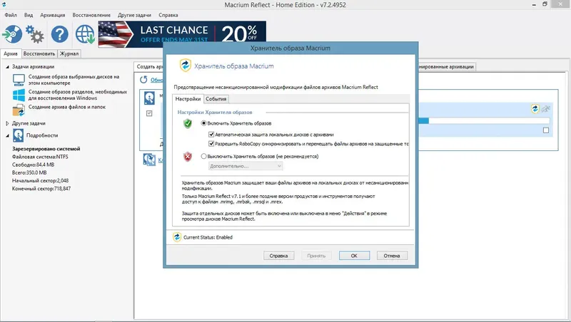The image size is (571, 322).
Task: Click the Image Guardian shield icon in dialog header
Action: (x=186, y=66)
